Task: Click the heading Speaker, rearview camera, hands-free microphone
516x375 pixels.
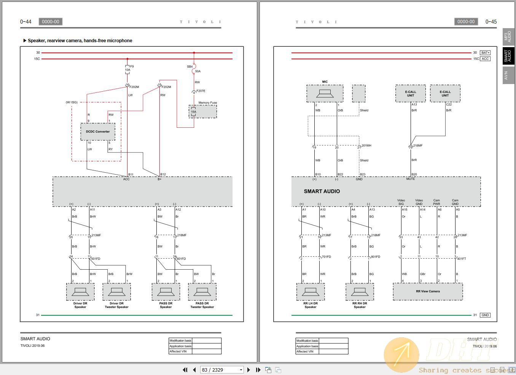Action: click(80, 41)
